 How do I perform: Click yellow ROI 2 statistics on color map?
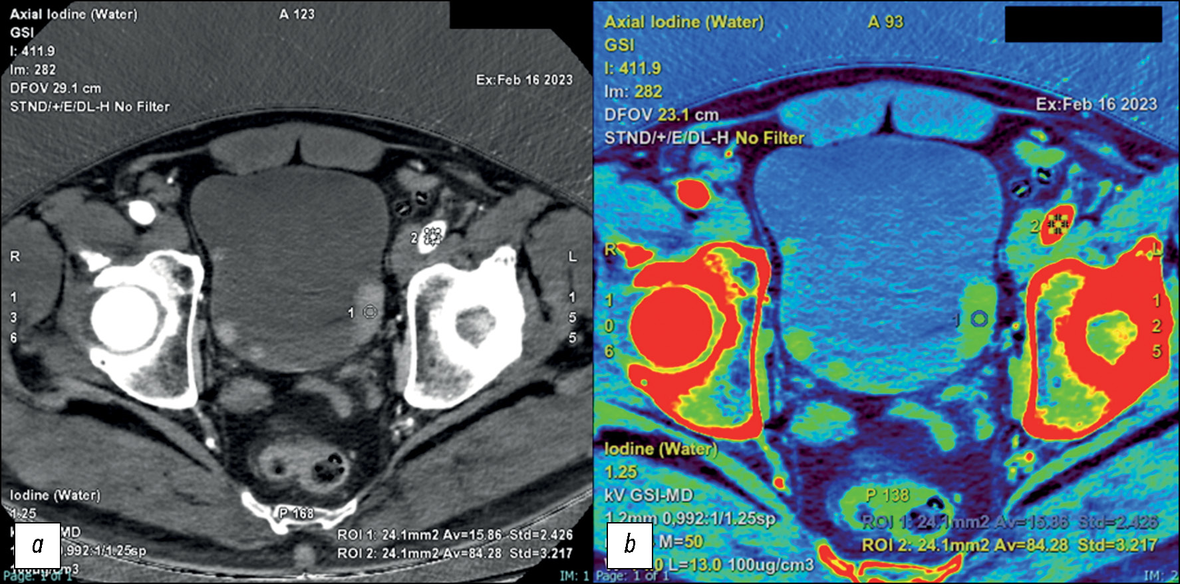pos(1009,545)
